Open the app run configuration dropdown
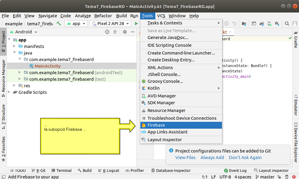Viewport: 299px width, 179px height. click(76, 24)
